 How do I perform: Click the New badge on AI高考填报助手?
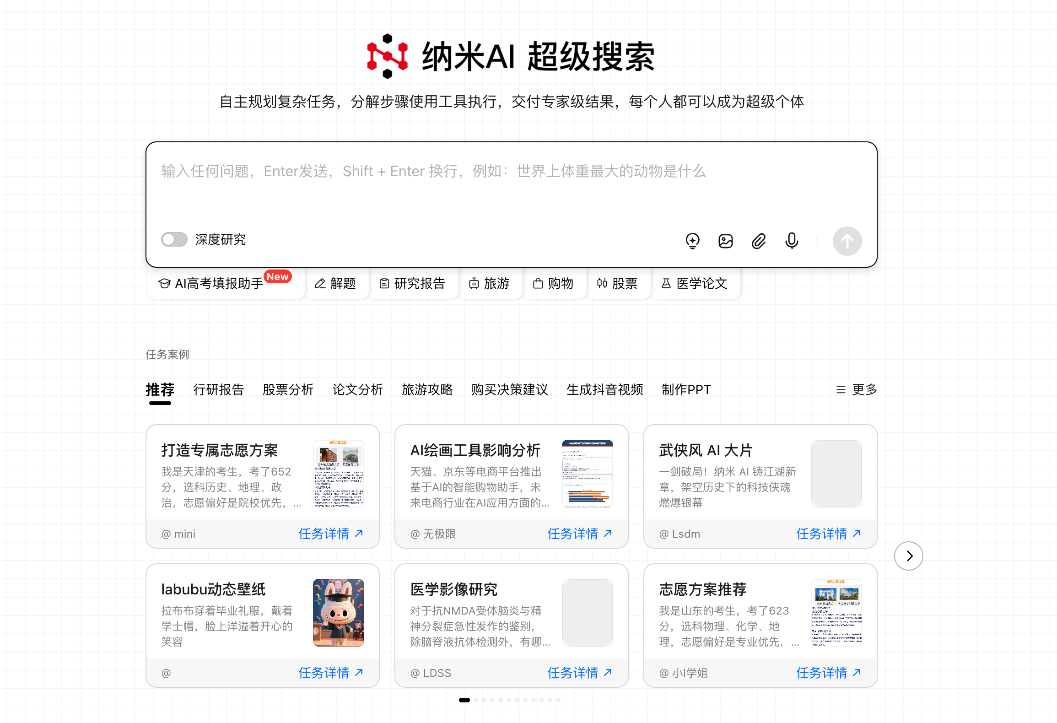coord(278,276)
